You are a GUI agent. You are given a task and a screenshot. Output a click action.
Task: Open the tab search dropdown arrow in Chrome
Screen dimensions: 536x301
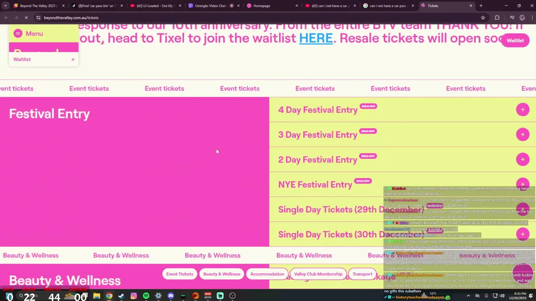[5, 6]
